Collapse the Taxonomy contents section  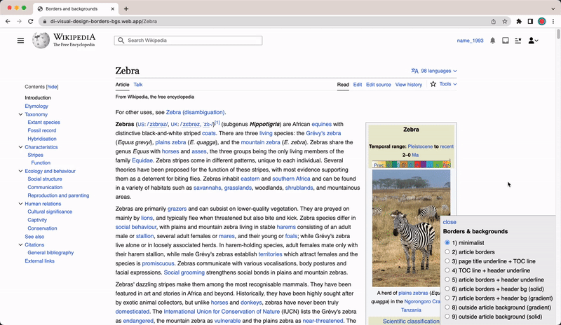tap(20, 114)
